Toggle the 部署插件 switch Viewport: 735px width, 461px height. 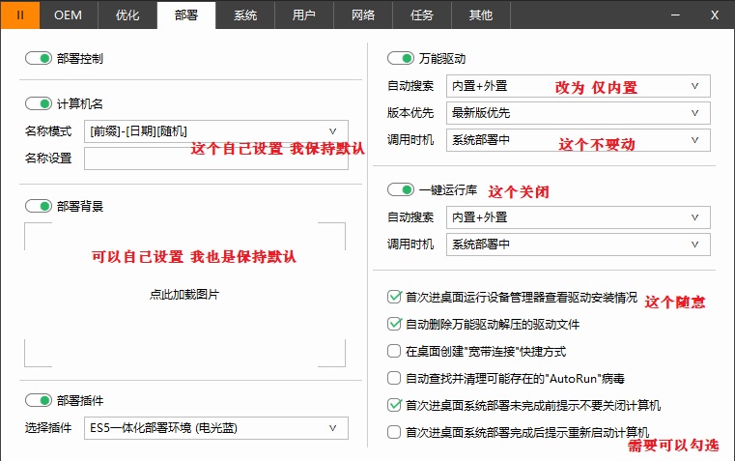[39, 400]
